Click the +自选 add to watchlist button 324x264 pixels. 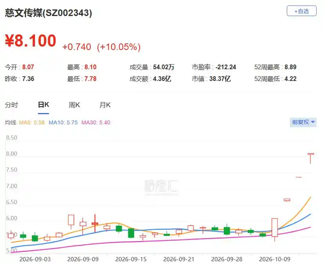pos(301,11)
